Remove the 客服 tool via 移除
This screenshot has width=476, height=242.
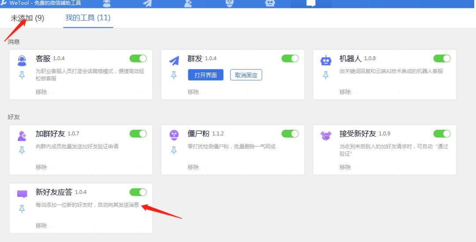[41, 92]
